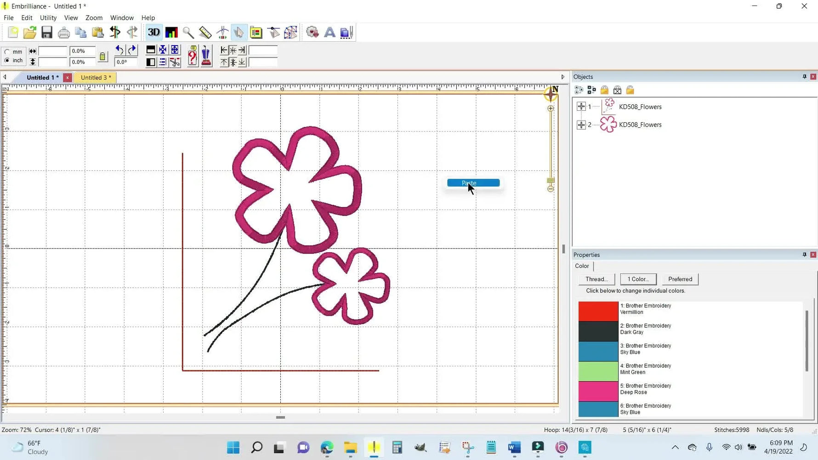This screenshot has height=460, width=818.
Task: Align selection to left edge
Action: (x=224, y=50)
